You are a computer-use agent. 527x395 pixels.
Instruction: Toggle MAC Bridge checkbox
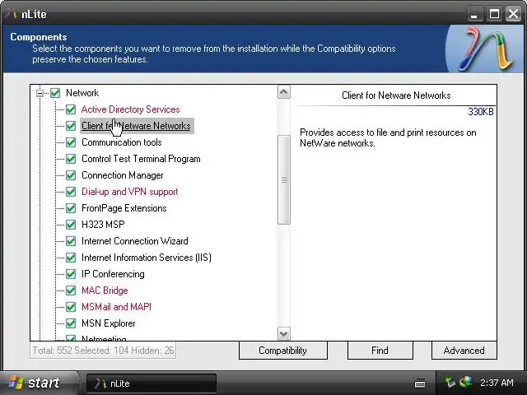tap(71, 290)
